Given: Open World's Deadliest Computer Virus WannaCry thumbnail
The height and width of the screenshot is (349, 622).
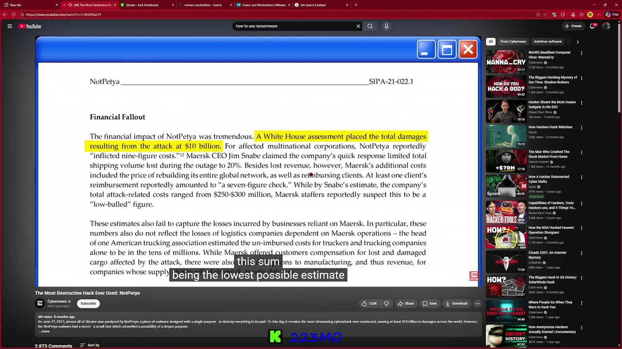Looking at the screenshot, I should pyautogui.click(x=506, y=61).
